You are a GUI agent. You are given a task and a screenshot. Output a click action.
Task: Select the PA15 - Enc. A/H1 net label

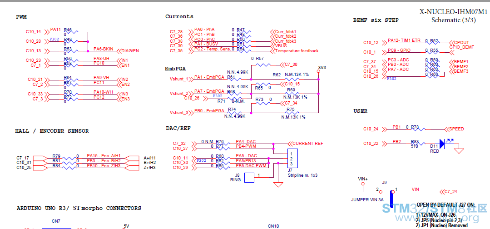click(x=104, y=156)
